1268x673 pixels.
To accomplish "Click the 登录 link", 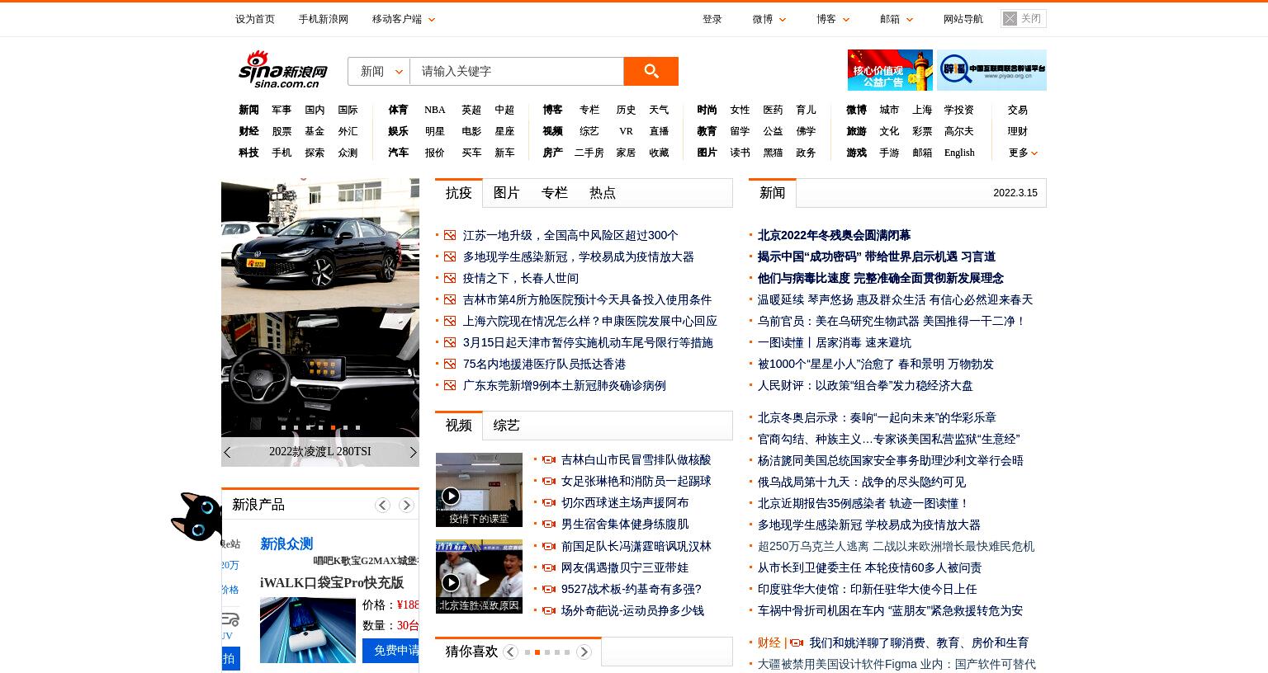I will tap(712, 19).
